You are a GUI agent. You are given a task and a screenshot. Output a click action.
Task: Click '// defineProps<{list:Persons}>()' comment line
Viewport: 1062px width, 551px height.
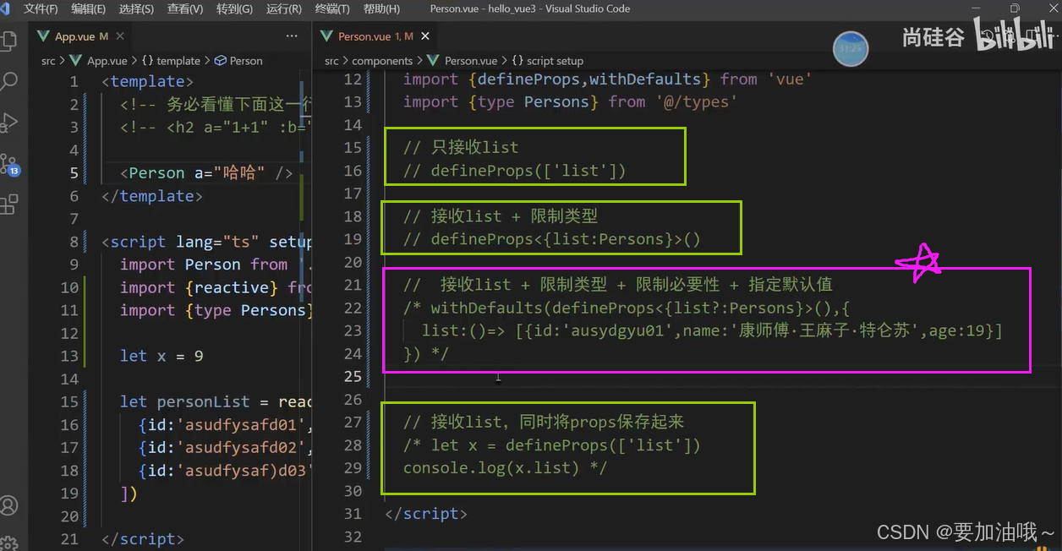pyautogui.click(x=552, y=239)
